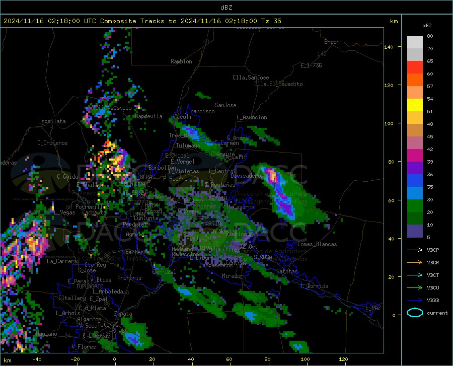Select the magenta legend swatch above 39

(x=415, y=156)
